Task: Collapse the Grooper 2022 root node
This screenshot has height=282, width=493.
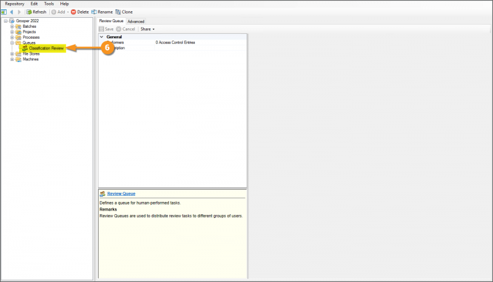Action: pos(6,21)
